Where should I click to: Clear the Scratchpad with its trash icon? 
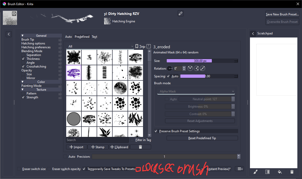point(292,172)
